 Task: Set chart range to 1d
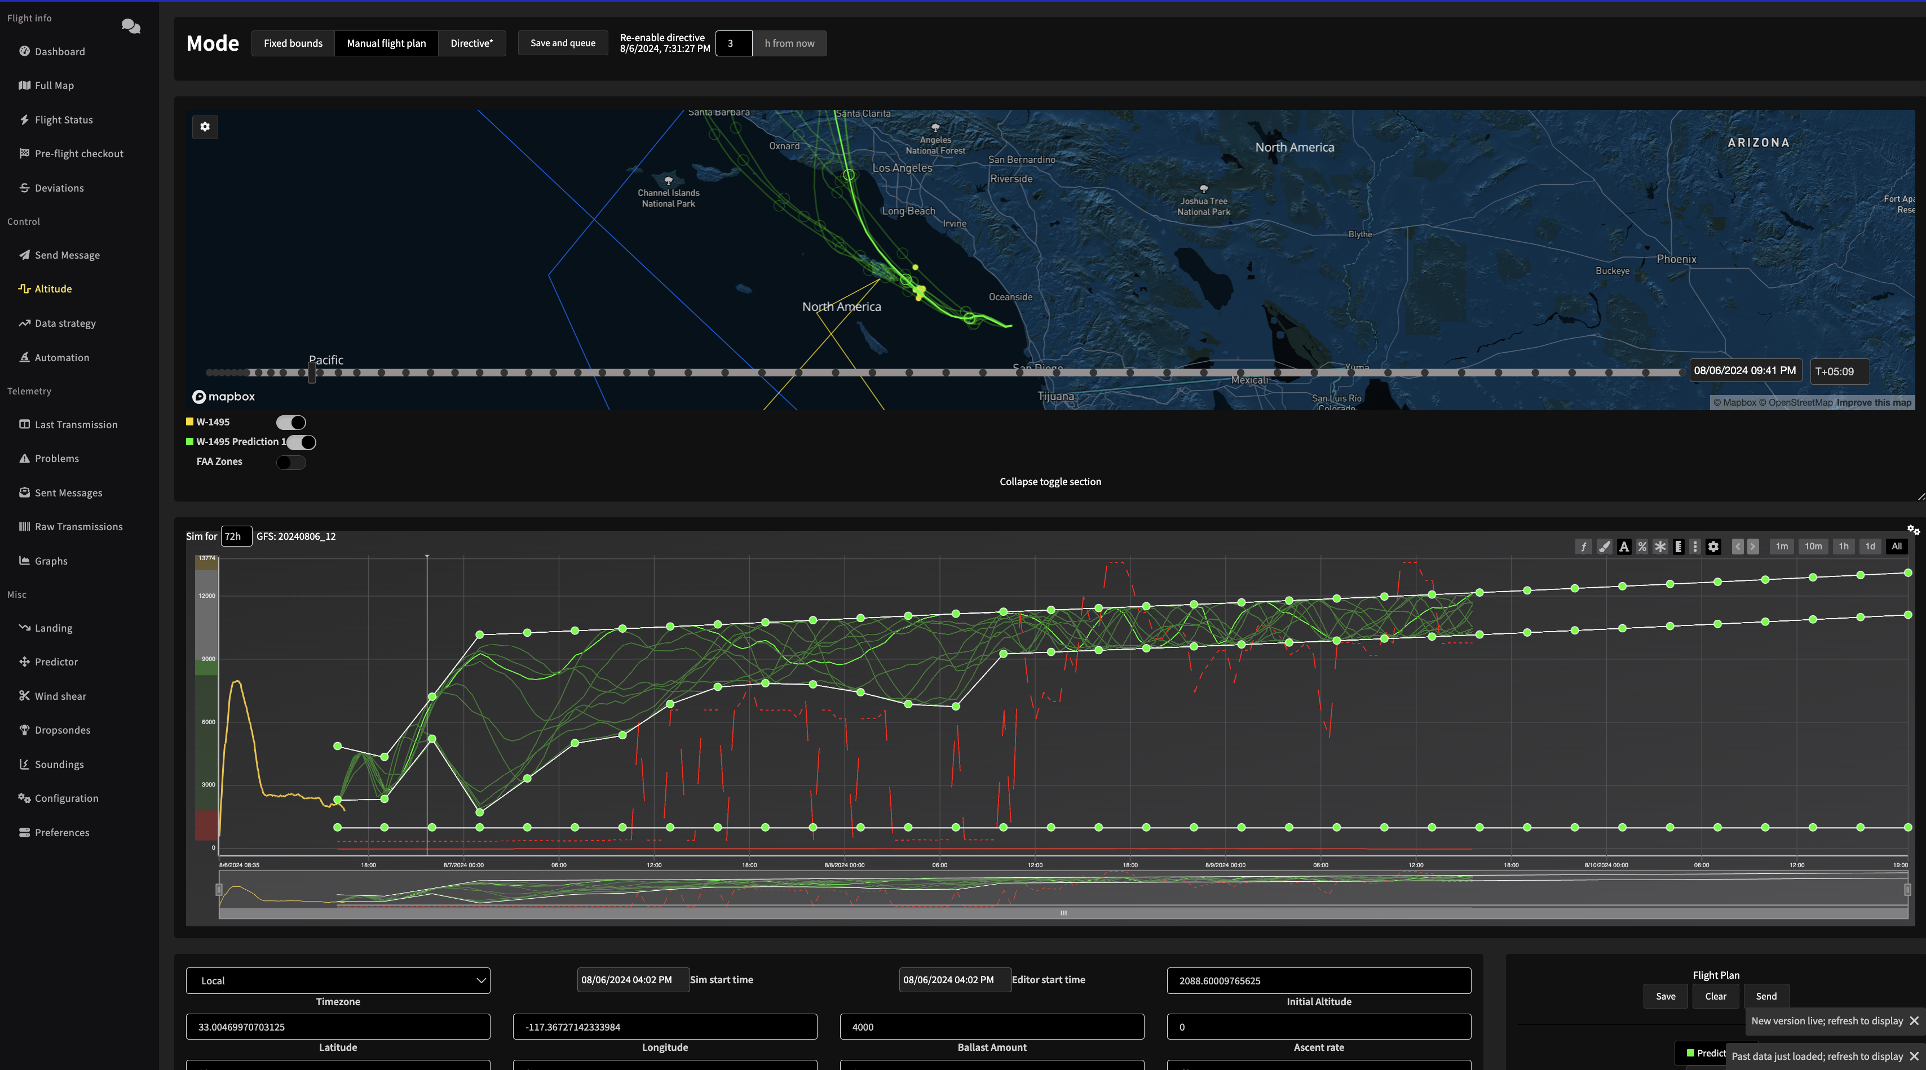1870,546
